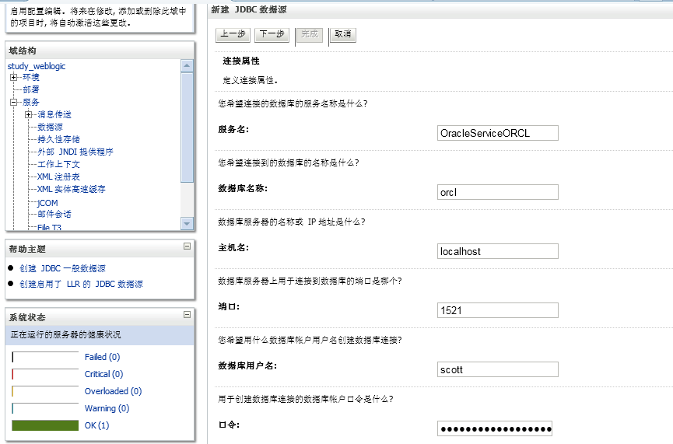This screenshot has width=673, height=444.
Task: Click the domain tree scrollbar up arrow
Action: pos(187,65)
